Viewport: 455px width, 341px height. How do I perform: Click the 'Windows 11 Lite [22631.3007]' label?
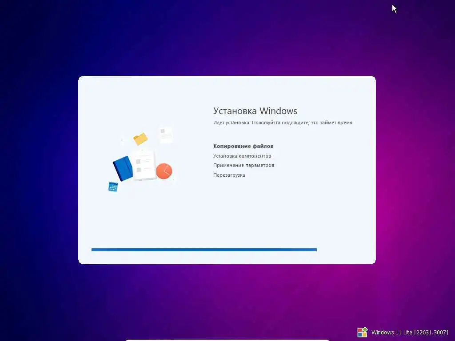tap(410, 332)
